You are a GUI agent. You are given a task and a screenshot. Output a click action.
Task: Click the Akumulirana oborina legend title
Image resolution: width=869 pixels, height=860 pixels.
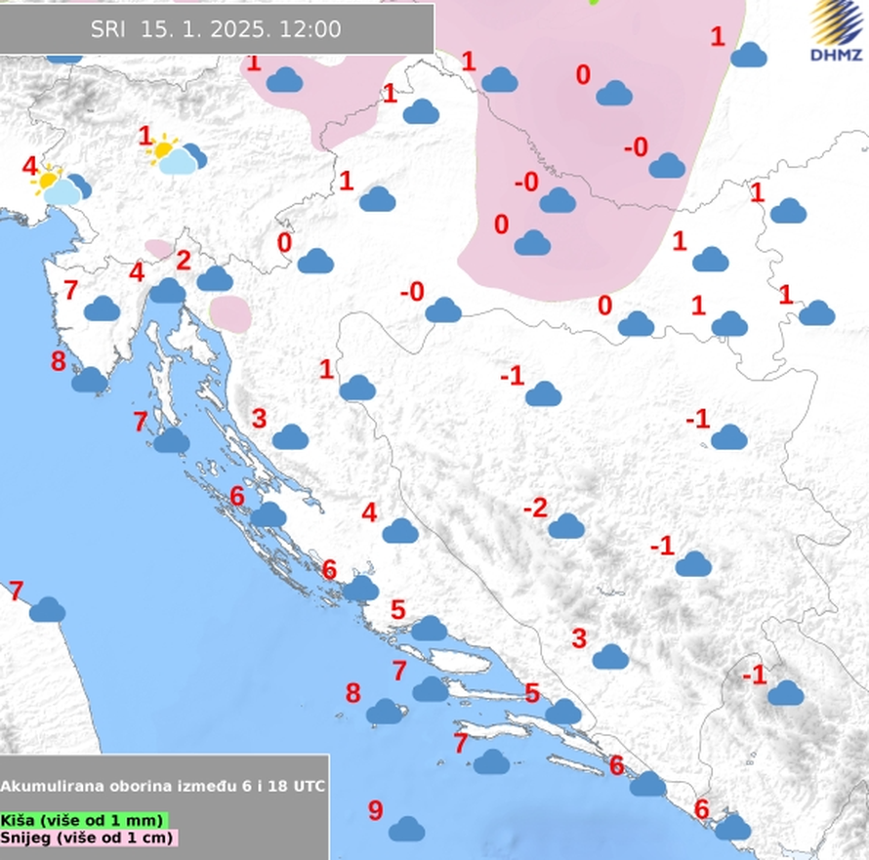163,786
